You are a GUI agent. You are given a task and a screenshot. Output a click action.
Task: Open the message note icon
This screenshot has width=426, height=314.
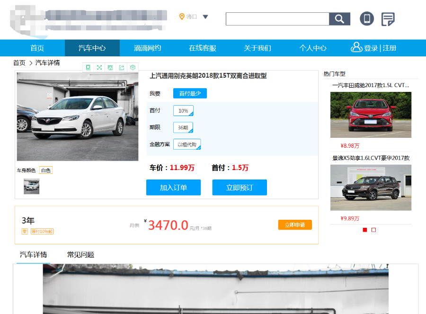click(x=388, y=19)
